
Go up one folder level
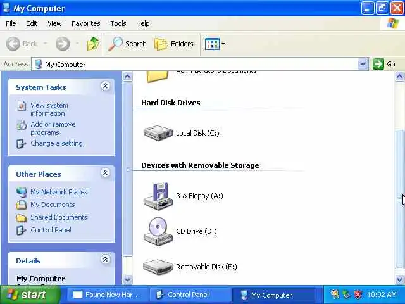[x=93, y=44]
